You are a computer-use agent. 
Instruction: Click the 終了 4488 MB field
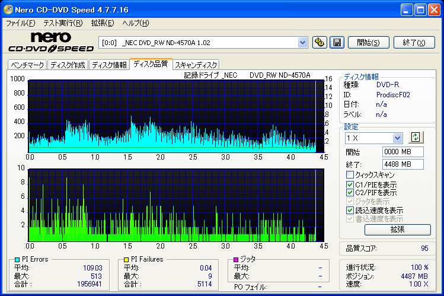tap(403, 164)
